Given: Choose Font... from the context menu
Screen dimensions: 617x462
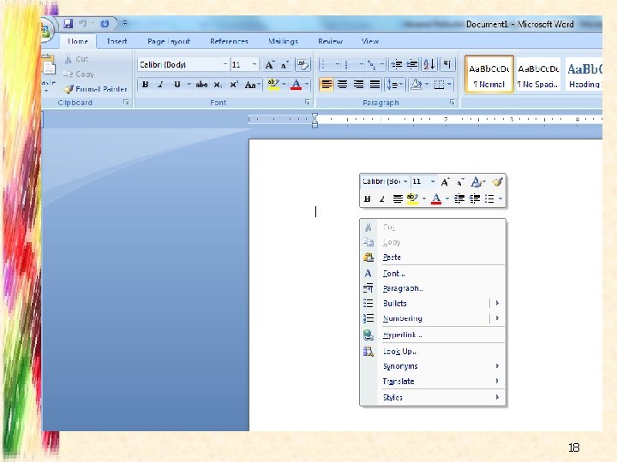Looking at the screenshot, I should click(x=433, y=274).
